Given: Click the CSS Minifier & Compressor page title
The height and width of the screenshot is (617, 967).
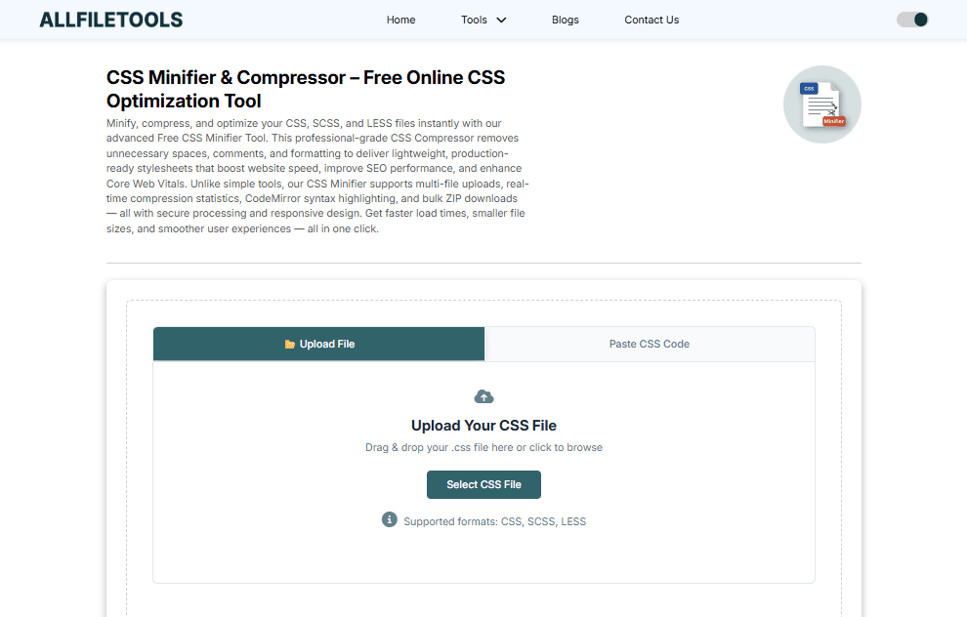Looking at the screenshot, I should 305,89.
